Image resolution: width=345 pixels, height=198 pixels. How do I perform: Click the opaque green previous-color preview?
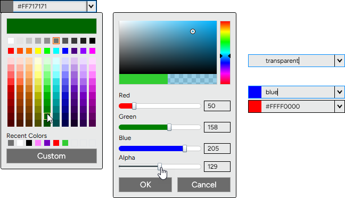[x=143, y=79]
